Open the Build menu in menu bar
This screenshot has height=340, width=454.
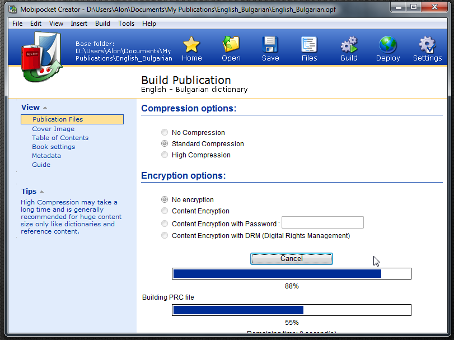coord(103,24)
